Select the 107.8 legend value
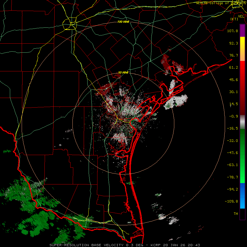 click(x=232, y=31)
